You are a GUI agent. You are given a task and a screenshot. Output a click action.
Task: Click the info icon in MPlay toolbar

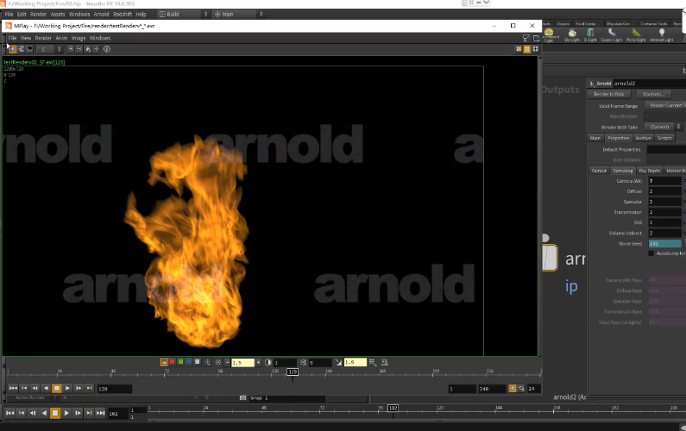(107, 49)
